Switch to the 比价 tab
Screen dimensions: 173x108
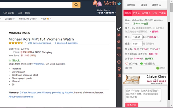click(x=155, y=13)
